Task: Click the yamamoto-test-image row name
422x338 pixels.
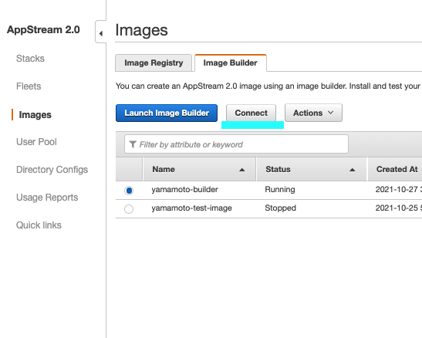Action: (191, 208)
